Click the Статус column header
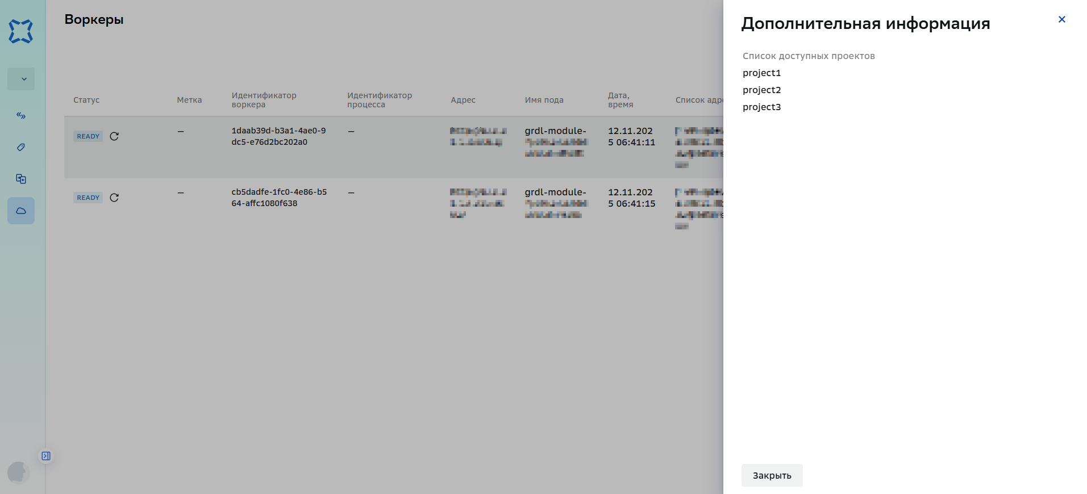This screenshot has width=1087, height=494. [x=86, y=100]
